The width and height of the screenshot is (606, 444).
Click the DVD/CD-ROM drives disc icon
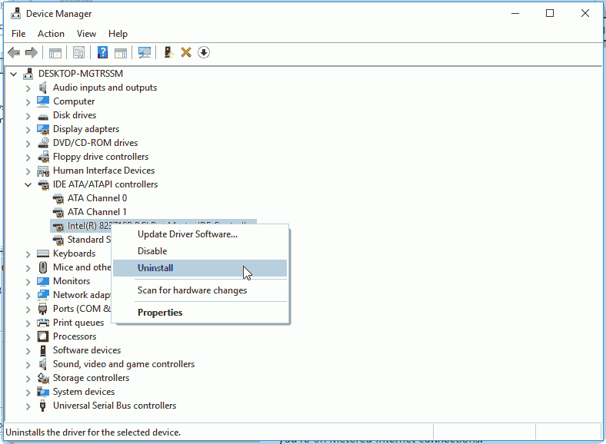[43, 143]
